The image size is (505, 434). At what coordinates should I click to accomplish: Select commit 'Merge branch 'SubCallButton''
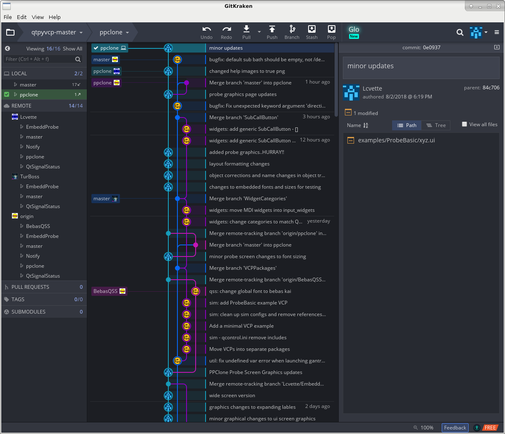(x=244, y=117)
